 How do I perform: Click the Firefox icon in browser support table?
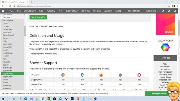click(x=101, y=75)
